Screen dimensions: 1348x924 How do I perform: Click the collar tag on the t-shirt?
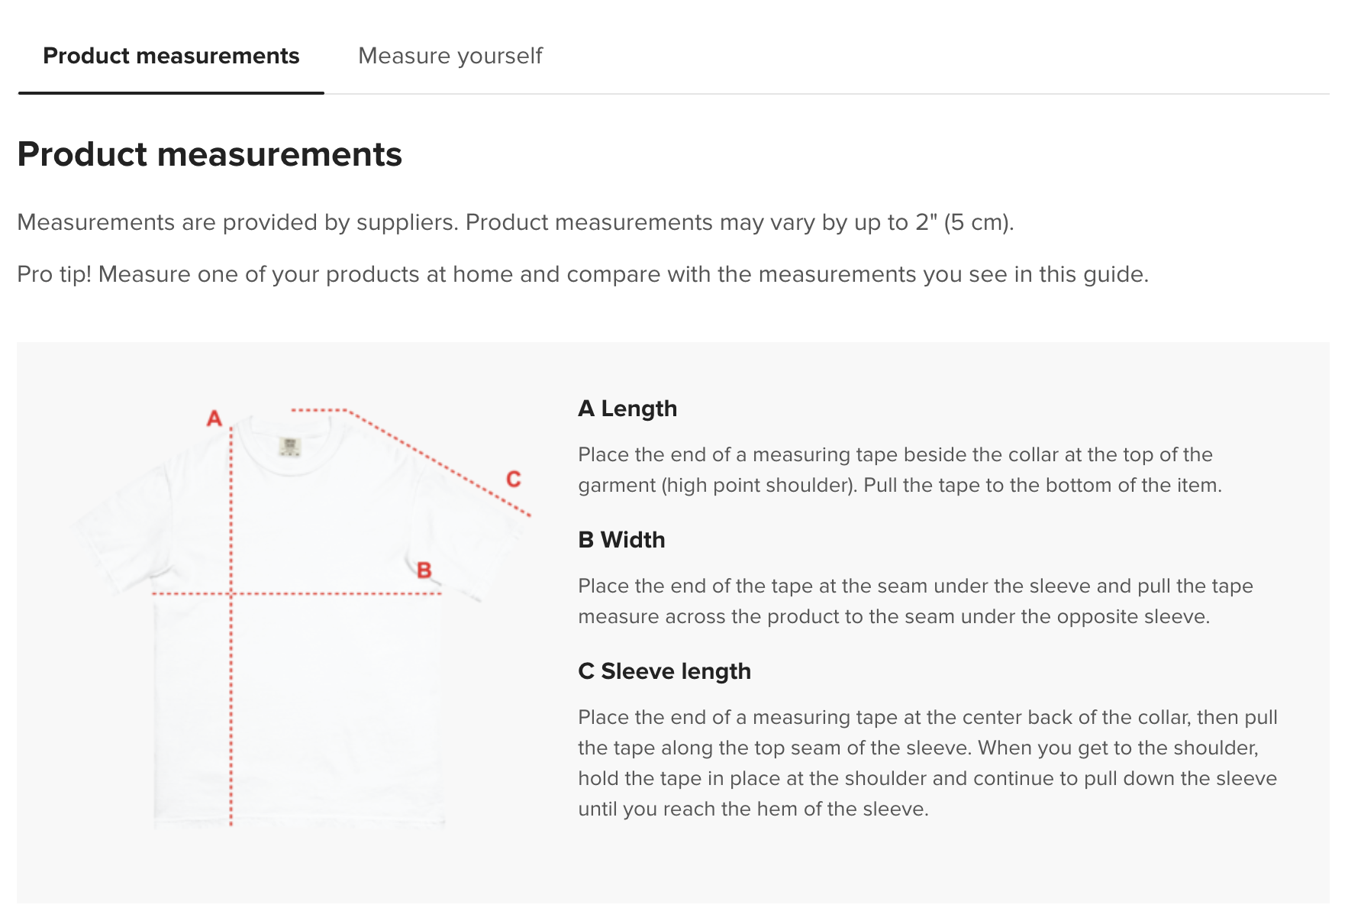point(289,447)
